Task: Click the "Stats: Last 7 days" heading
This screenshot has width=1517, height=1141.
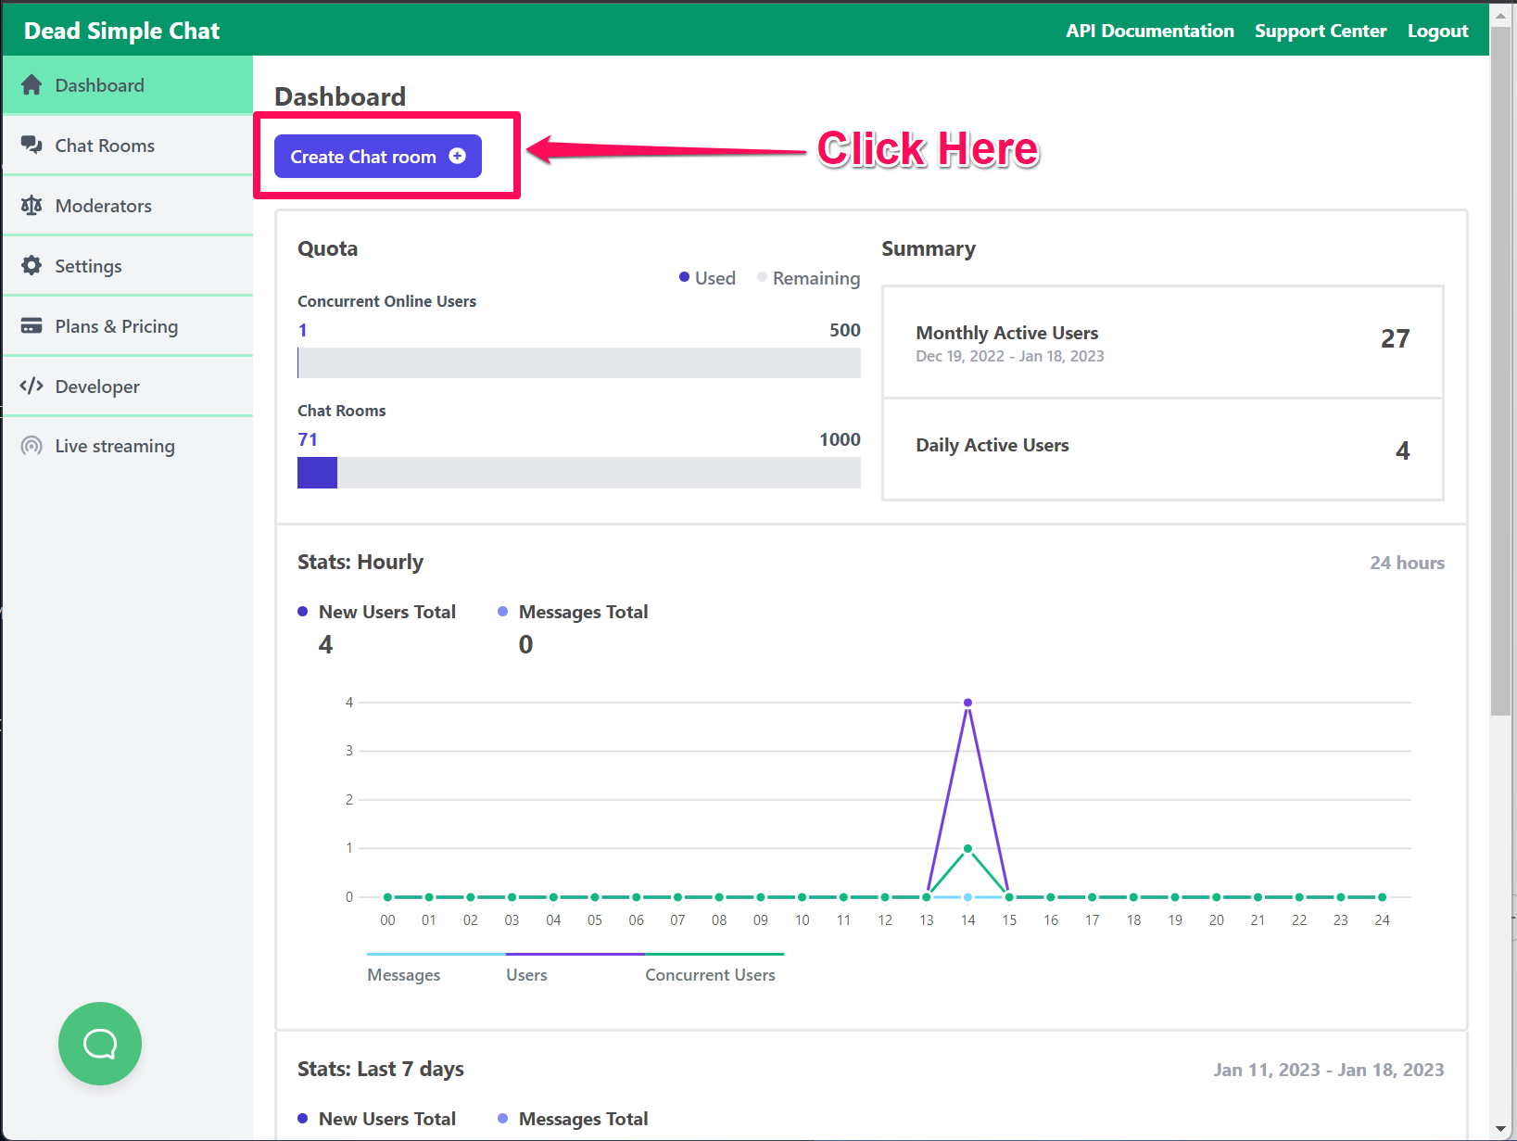Action: pyautogui.click(x=381, y=1069)
